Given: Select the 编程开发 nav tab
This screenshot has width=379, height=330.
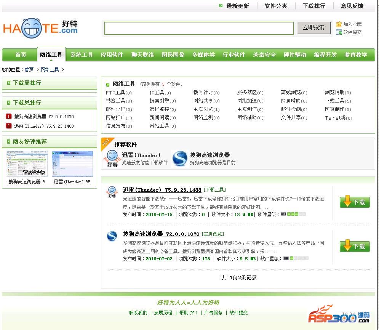Looking at the screenshot, I should [325, 55].
